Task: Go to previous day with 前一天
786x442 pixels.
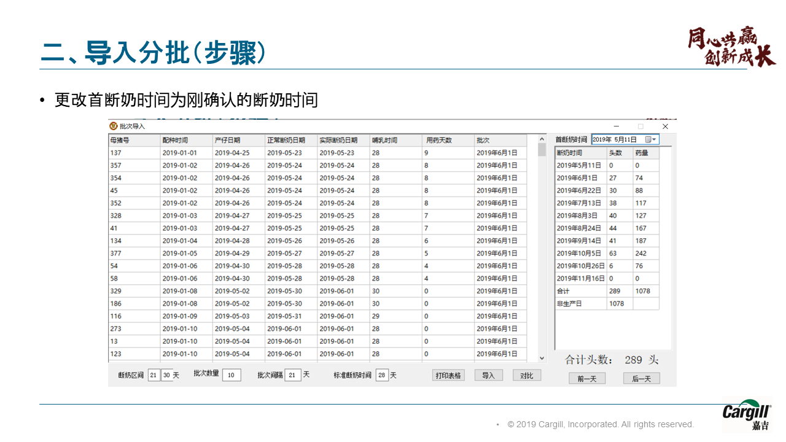Action: point(586,379)
